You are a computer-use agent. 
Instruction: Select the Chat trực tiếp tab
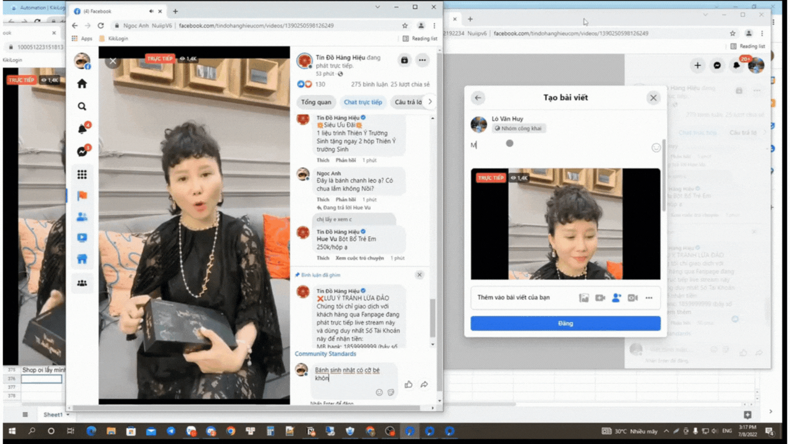[x=363, y=102]
